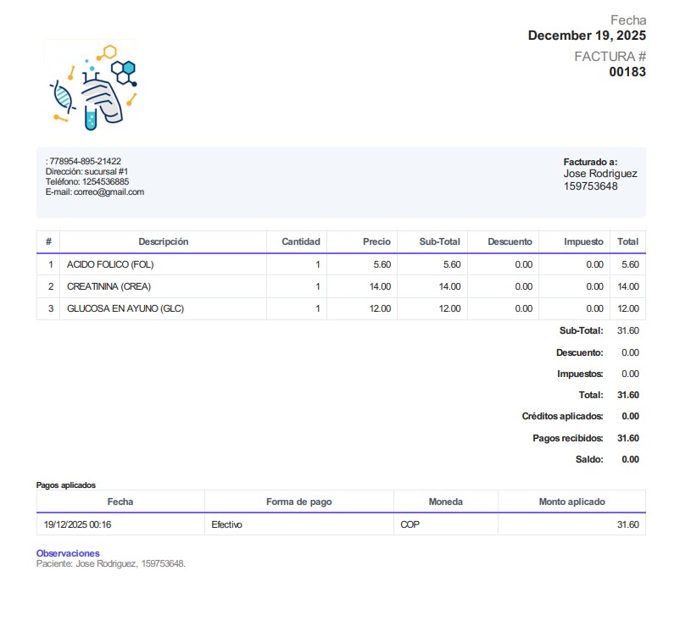Click the Moneda column header
680x632 pixels.
pos(445,502)
